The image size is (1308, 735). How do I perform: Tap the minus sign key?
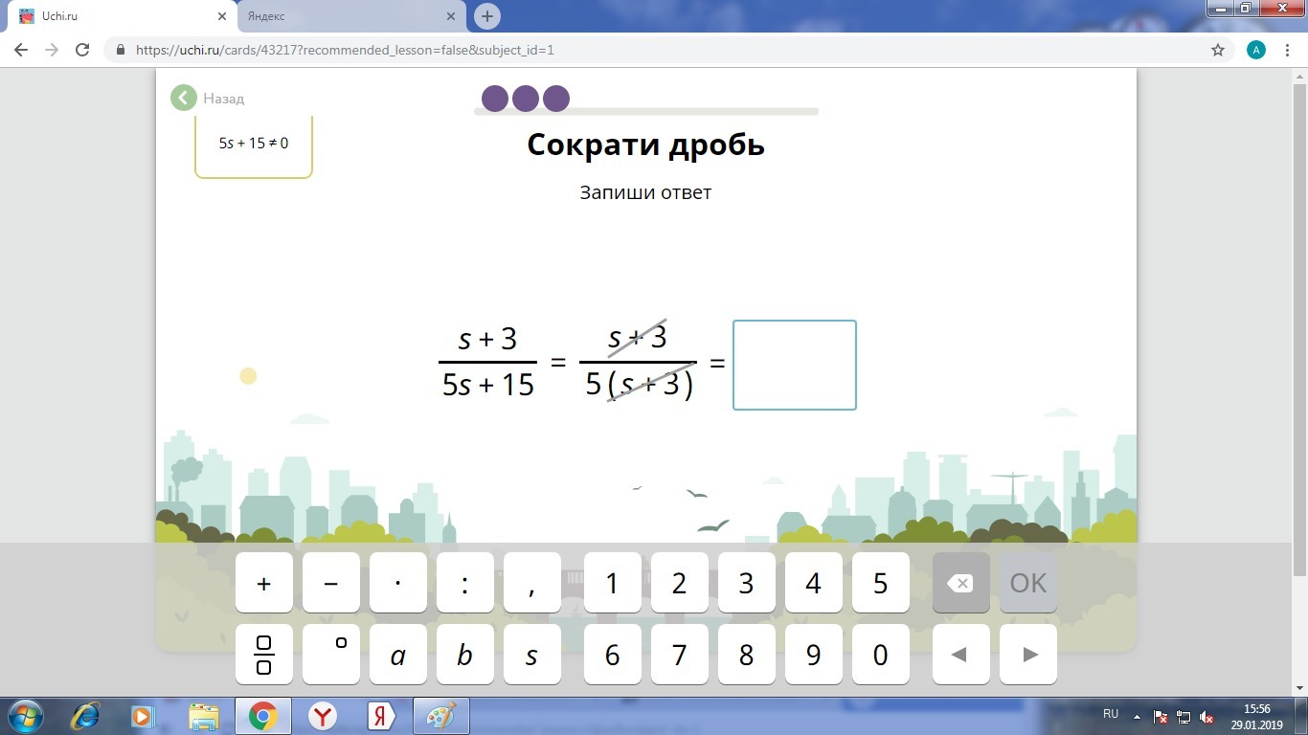(331, 583)
